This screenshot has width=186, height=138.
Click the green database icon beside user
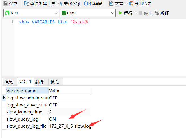click(64, 13)
